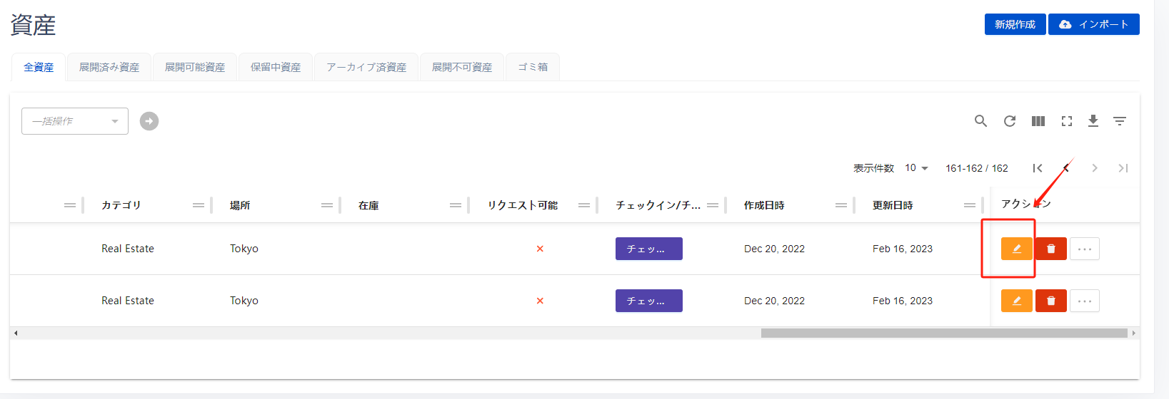Viewport: 1169px width, 399px height.
Task: Click the チェッ... button in second row
Action: coord(648,301)
